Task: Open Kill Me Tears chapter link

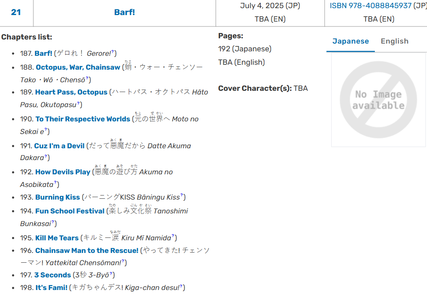Action: tap(57, 238)
